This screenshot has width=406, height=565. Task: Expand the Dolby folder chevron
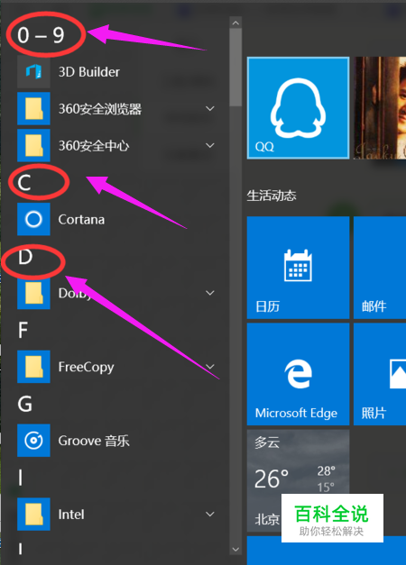(210, 293)
